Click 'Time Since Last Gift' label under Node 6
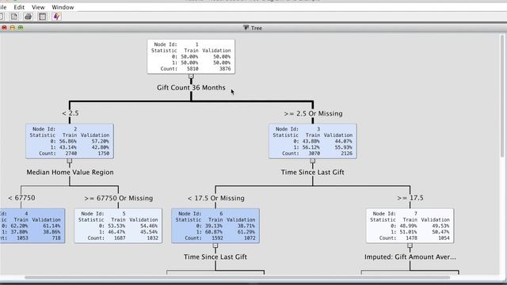The width and height of the screenshot is (507, 285). [215, 256]
